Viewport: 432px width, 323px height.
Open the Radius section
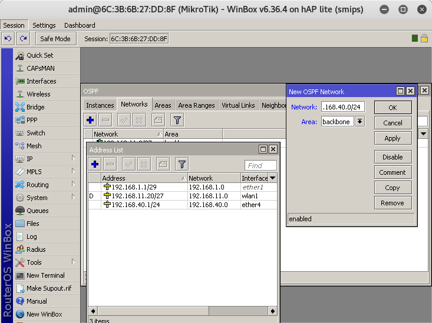(47, 249)
